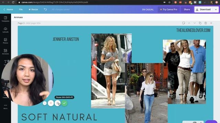The width and height of the screenshot is (220, 123).
Task: Open the Chrome profile avatar
Action: (212, 2)
